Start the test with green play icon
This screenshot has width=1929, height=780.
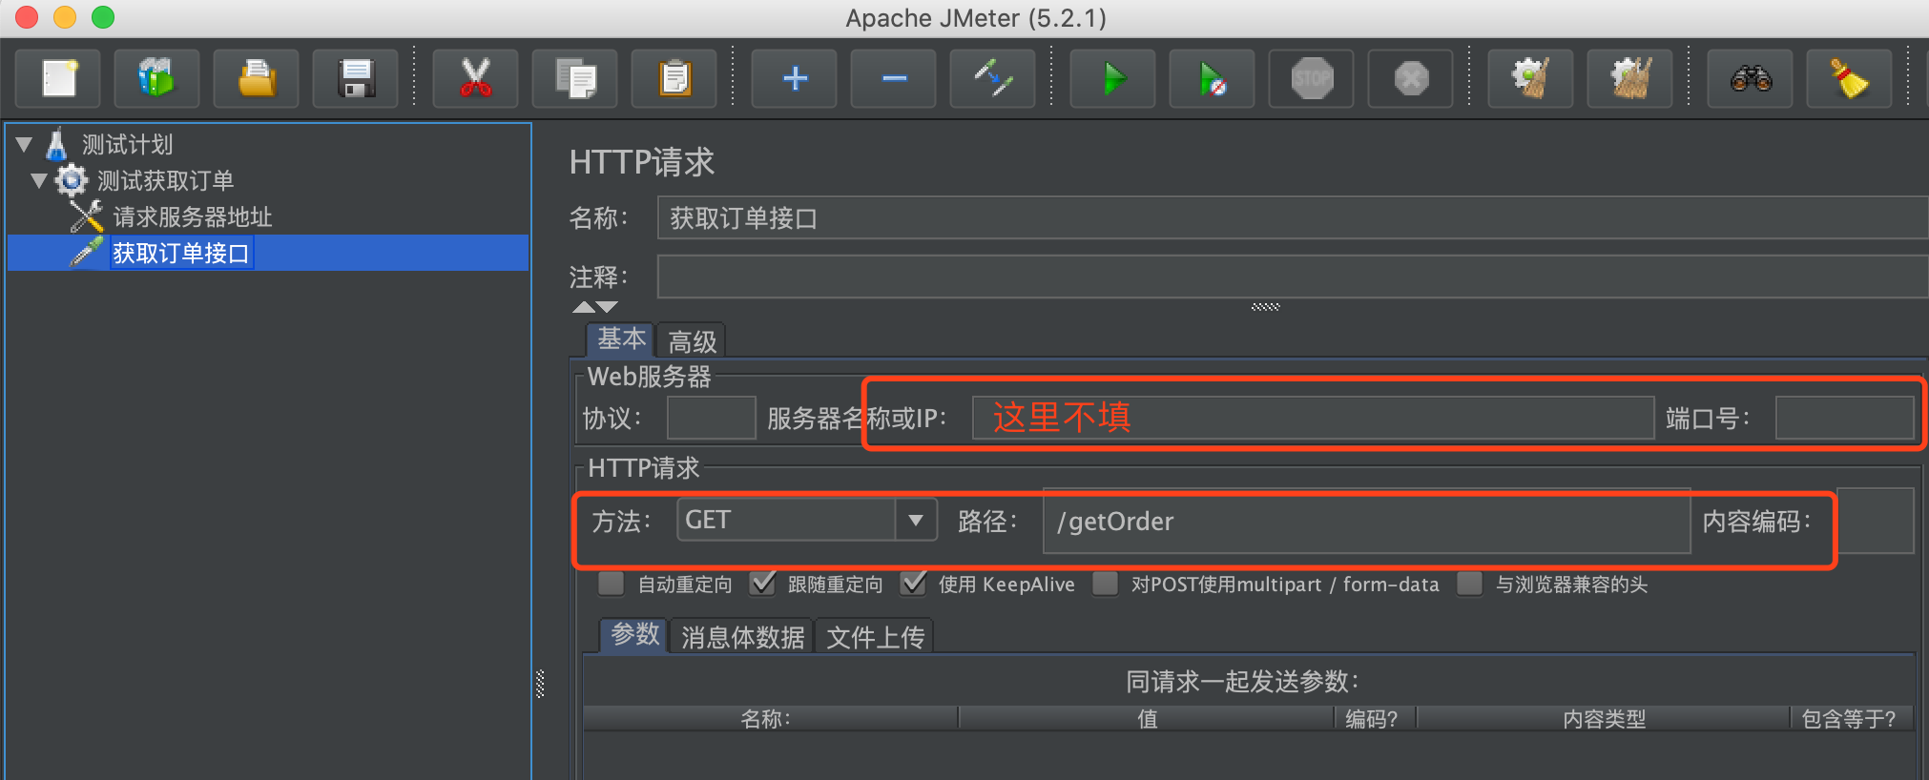pos(1113,78)
